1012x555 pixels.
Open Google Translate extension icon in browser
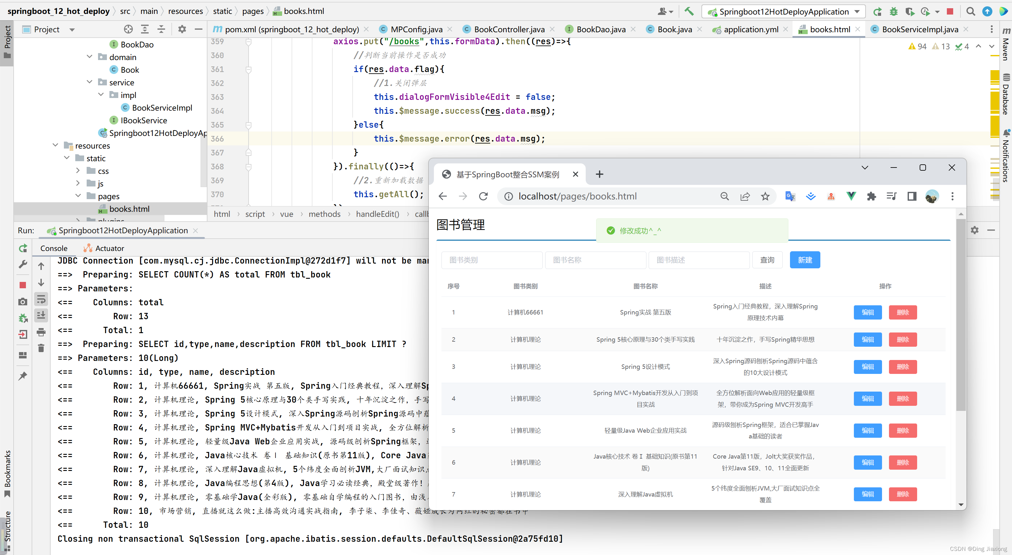click(790, 196)
